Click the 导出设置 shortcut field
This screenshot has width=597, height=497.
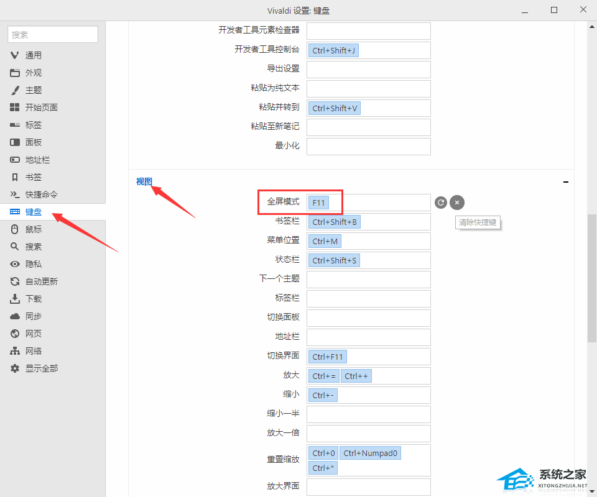pyautogui.click(x=369, y=70)
